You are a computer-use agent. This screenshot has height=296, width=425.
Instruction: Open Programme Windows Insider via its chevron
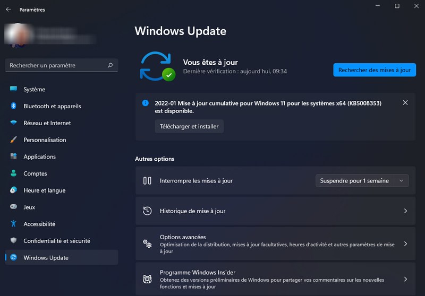click(x=405, y=279)
